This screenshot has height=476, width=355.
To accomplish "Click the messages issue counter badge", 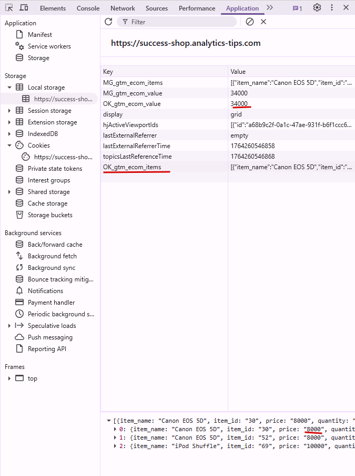I will (297, 8).
